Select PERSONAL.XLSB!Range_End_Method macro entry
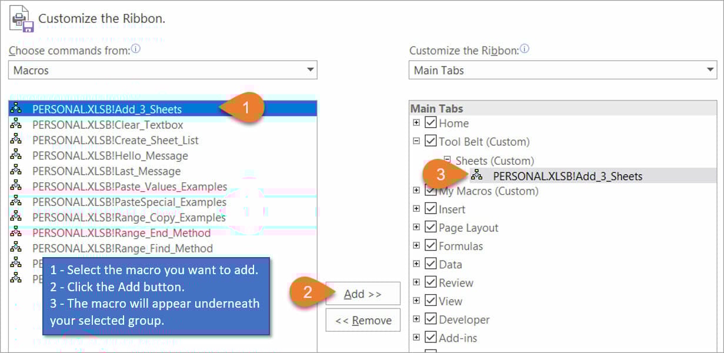The image size is (724, 353). click(121, 233)
